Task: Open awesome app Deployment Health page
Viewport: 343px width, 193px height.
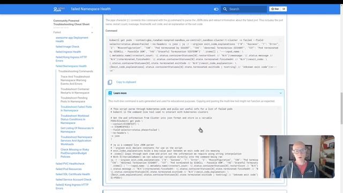Action: point(72,39)
